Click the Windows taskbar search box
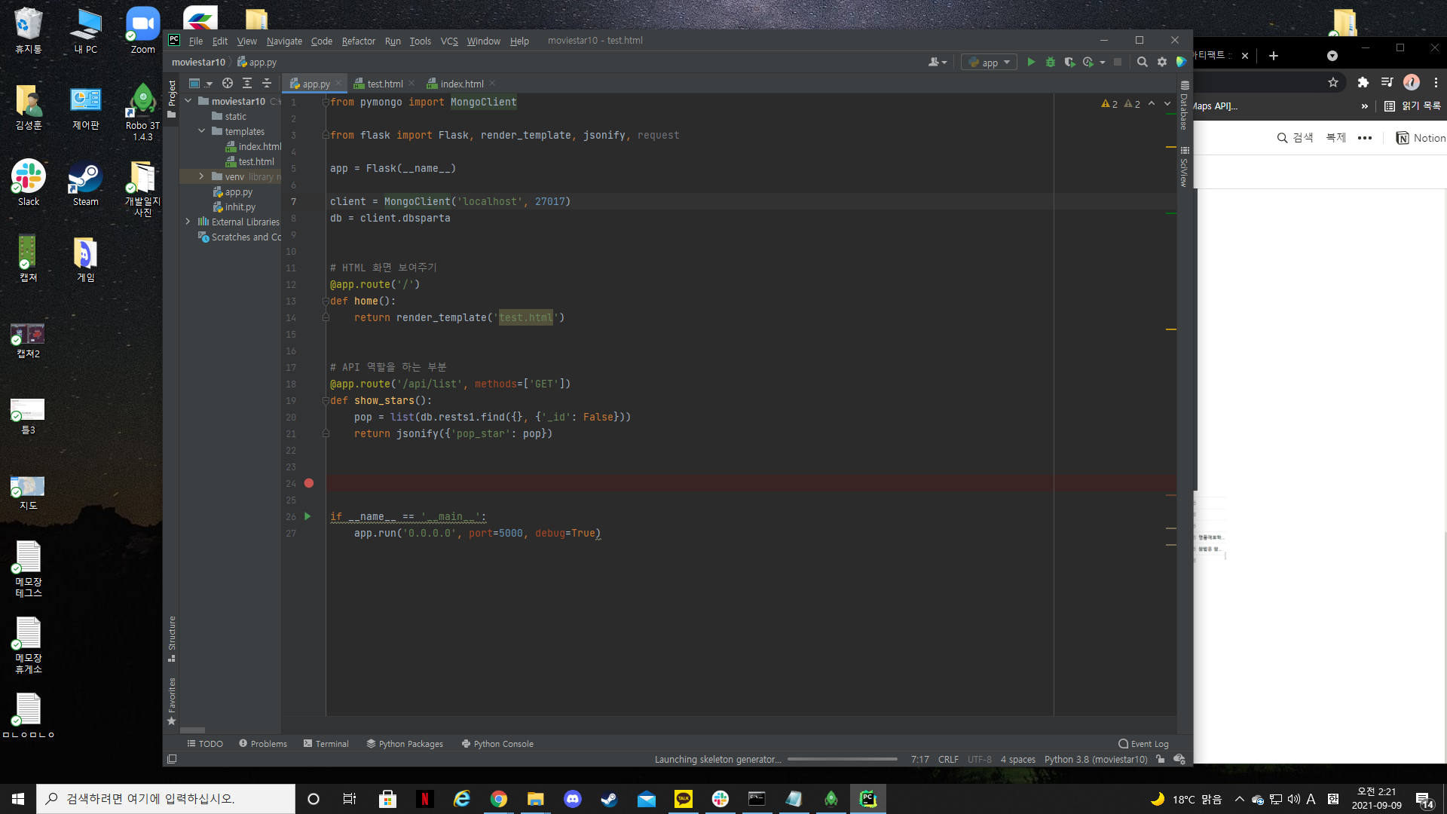Viewport: 1447px width, 814px height. pos(166,799)
